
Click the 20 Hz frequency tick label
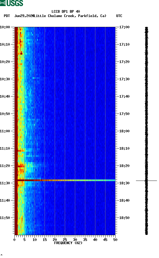pos(55,240)
